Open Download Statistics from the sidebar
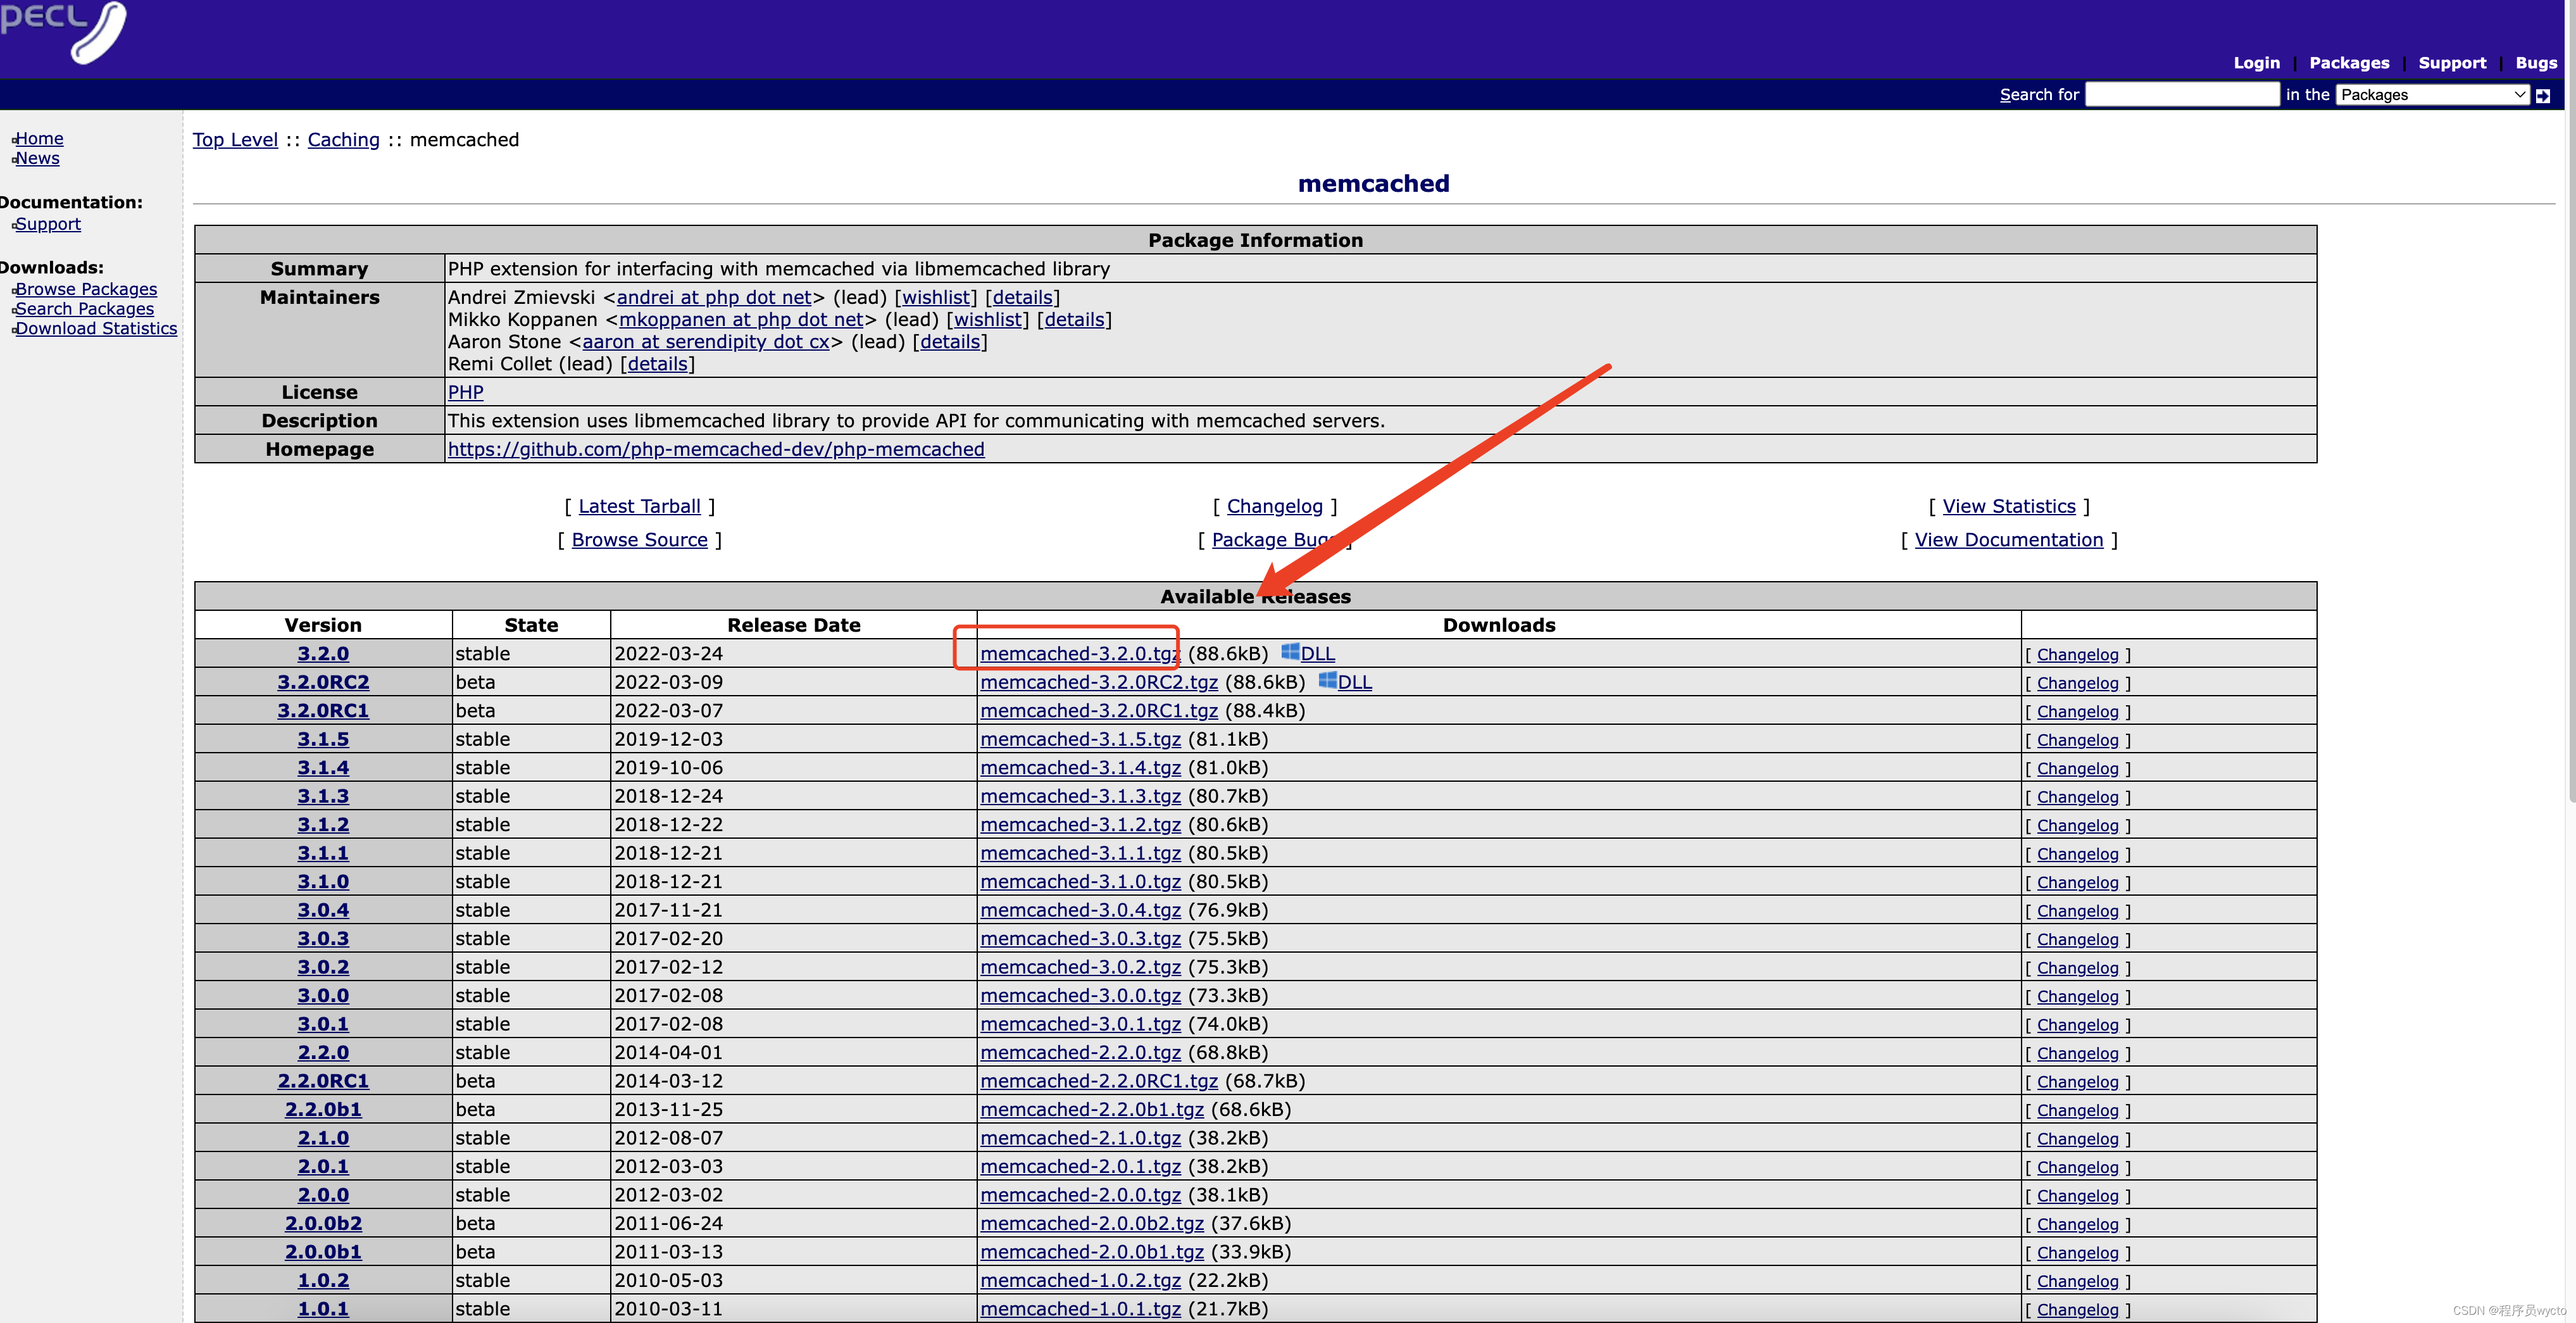This screenshot has height=1323, width=2576. 96,328
